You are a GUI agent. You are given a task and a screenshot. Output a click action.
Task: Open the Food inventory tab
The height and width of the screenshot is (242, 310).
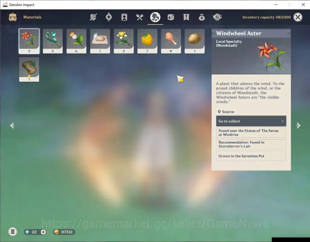pyautogui.click(x=140, y=17)
